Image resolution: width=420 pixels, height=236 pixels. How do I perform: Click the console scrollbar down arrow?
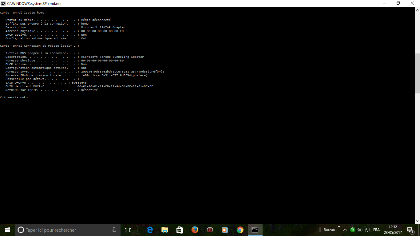[x=417, y=221]
